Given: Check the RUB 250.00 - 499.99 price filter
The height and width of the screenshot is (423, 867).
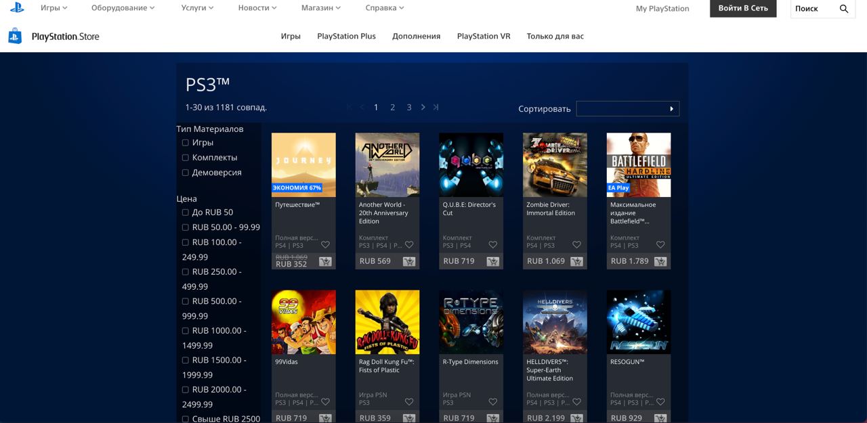Looking at the screenshot, I should tap(186, 272).
